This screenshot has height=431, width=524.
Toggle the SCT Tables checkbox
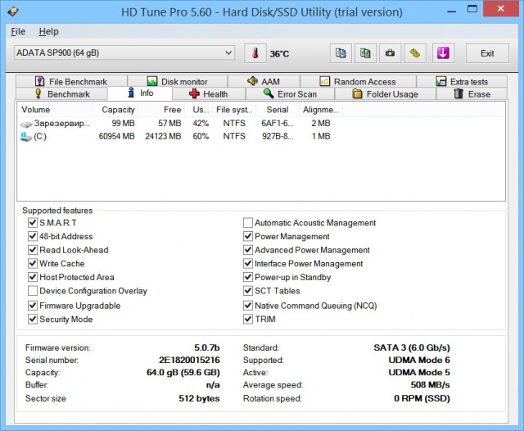click(248, 291)
